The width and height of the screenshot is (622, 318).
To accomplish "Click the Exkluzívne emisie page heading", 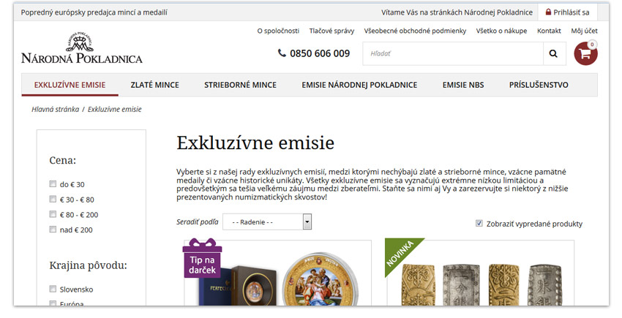I will coord(255,143).
